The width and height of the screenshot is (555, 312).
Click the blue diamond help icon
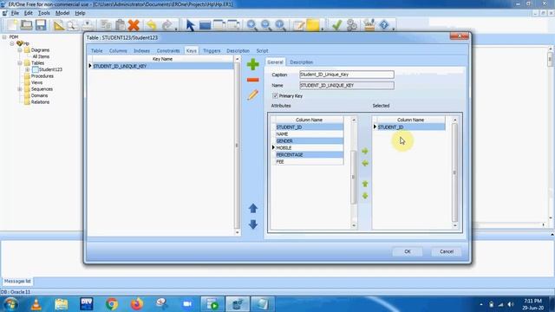[x=384, y=25]
